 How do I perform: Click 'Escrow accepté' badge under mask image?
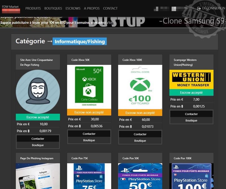click(38, 117)
